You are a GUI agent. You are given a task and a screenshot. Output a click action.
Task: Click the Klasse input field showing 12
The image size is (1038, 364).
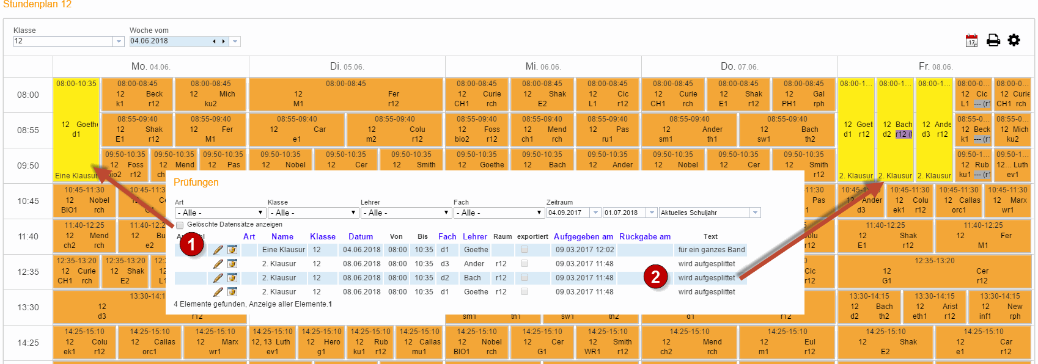[64, 42]
